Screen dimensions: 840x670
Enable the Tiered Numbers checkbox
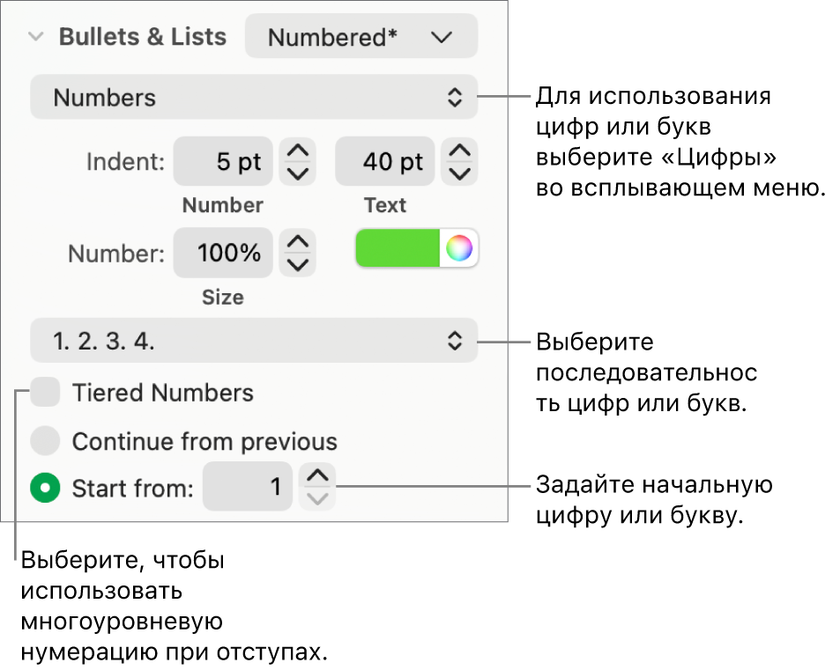45,393
